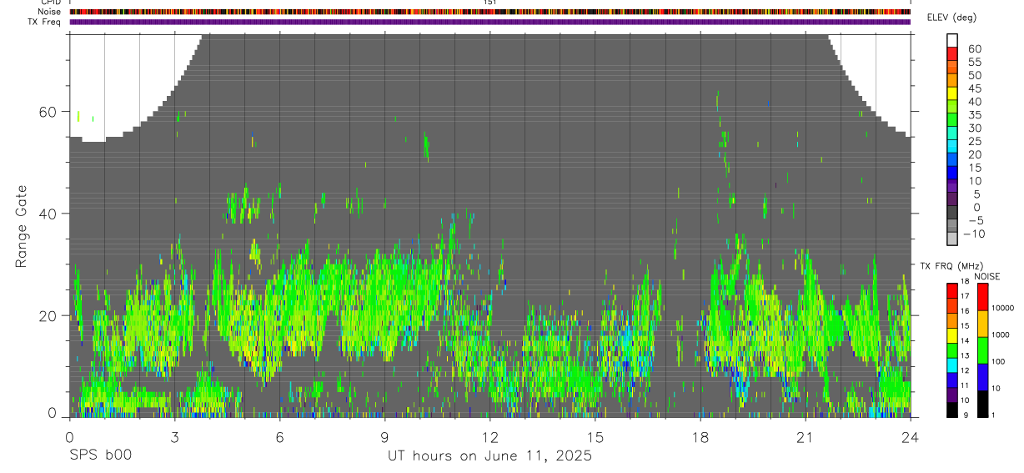Click the UT hours on June 11, 2025 label

point(489,456)
